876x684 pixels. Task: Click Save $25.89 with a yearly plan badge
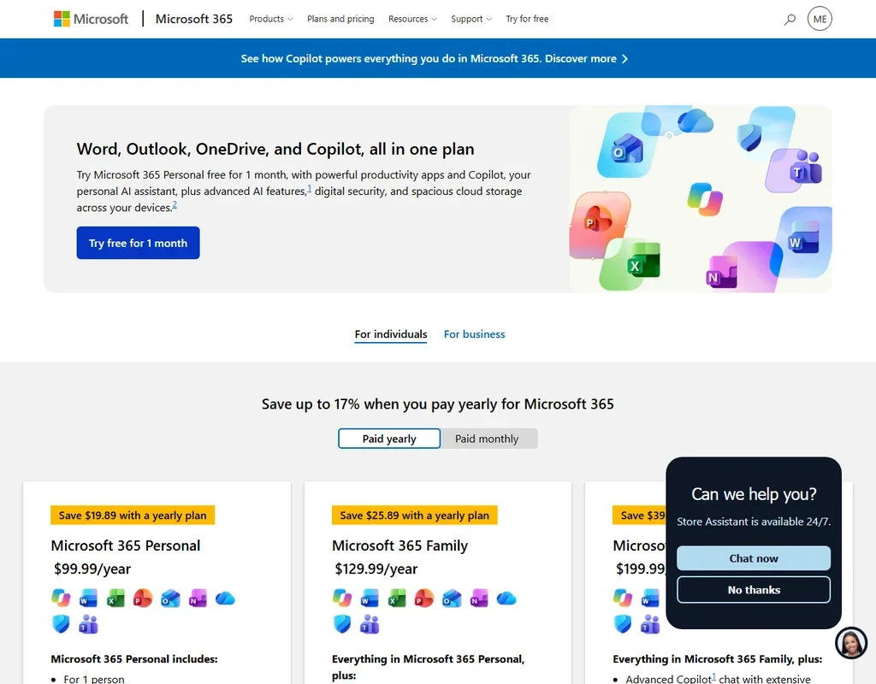(x=415, y=516)
